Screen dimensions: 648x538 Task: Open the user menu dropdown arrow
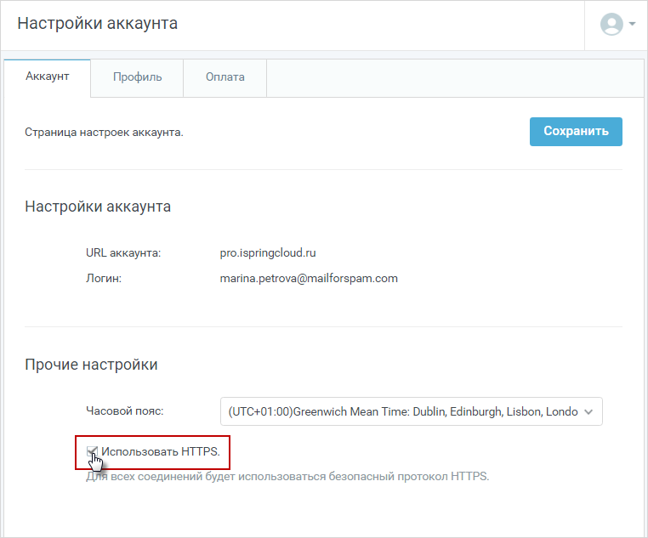tap(632, 24)
